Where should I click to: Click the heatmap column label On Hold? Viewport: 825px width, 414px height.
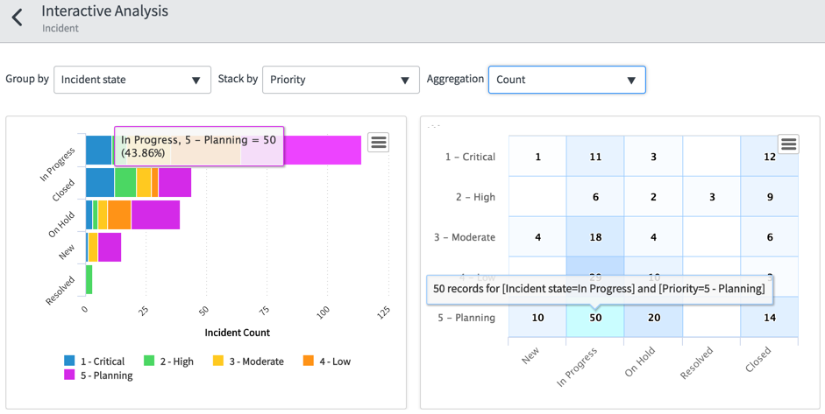[639, 361]
